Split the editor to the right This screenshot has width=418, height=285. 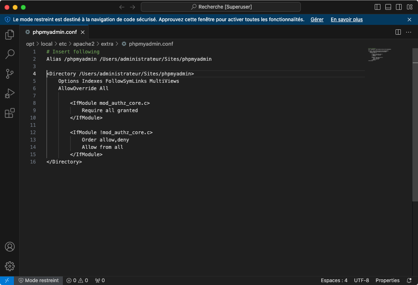pyautogui.click(x=398, y=32)
